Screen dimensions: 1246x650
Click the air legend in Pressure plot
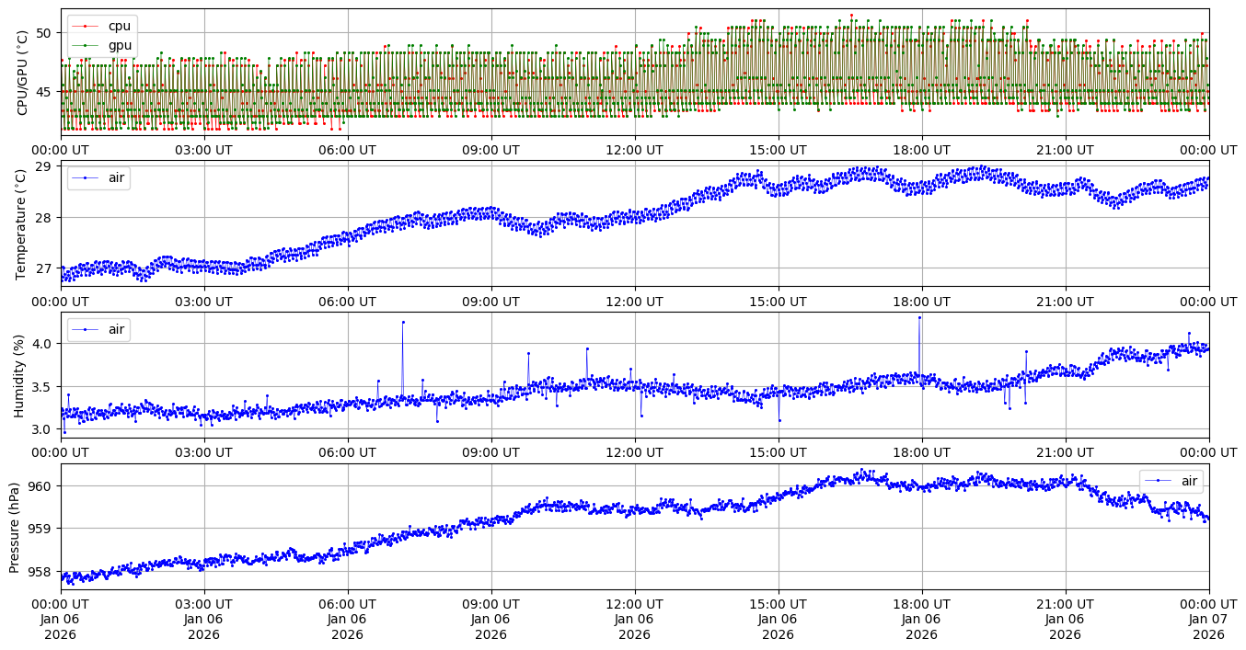1171,481
